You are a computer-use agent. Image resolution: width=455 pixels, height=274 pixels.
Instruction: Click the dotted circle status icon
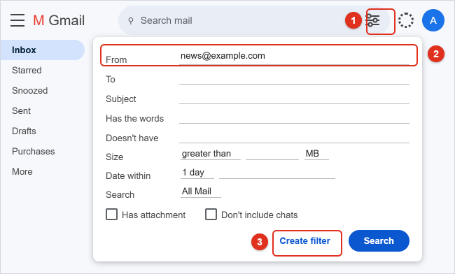[406, 20]
